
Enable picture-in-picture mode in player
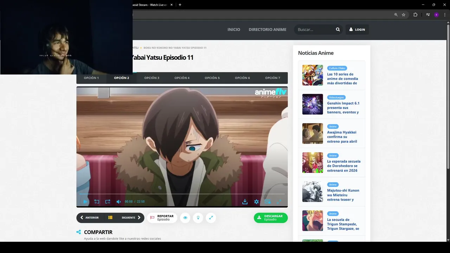pyautogui.click(x=268, y=202)
